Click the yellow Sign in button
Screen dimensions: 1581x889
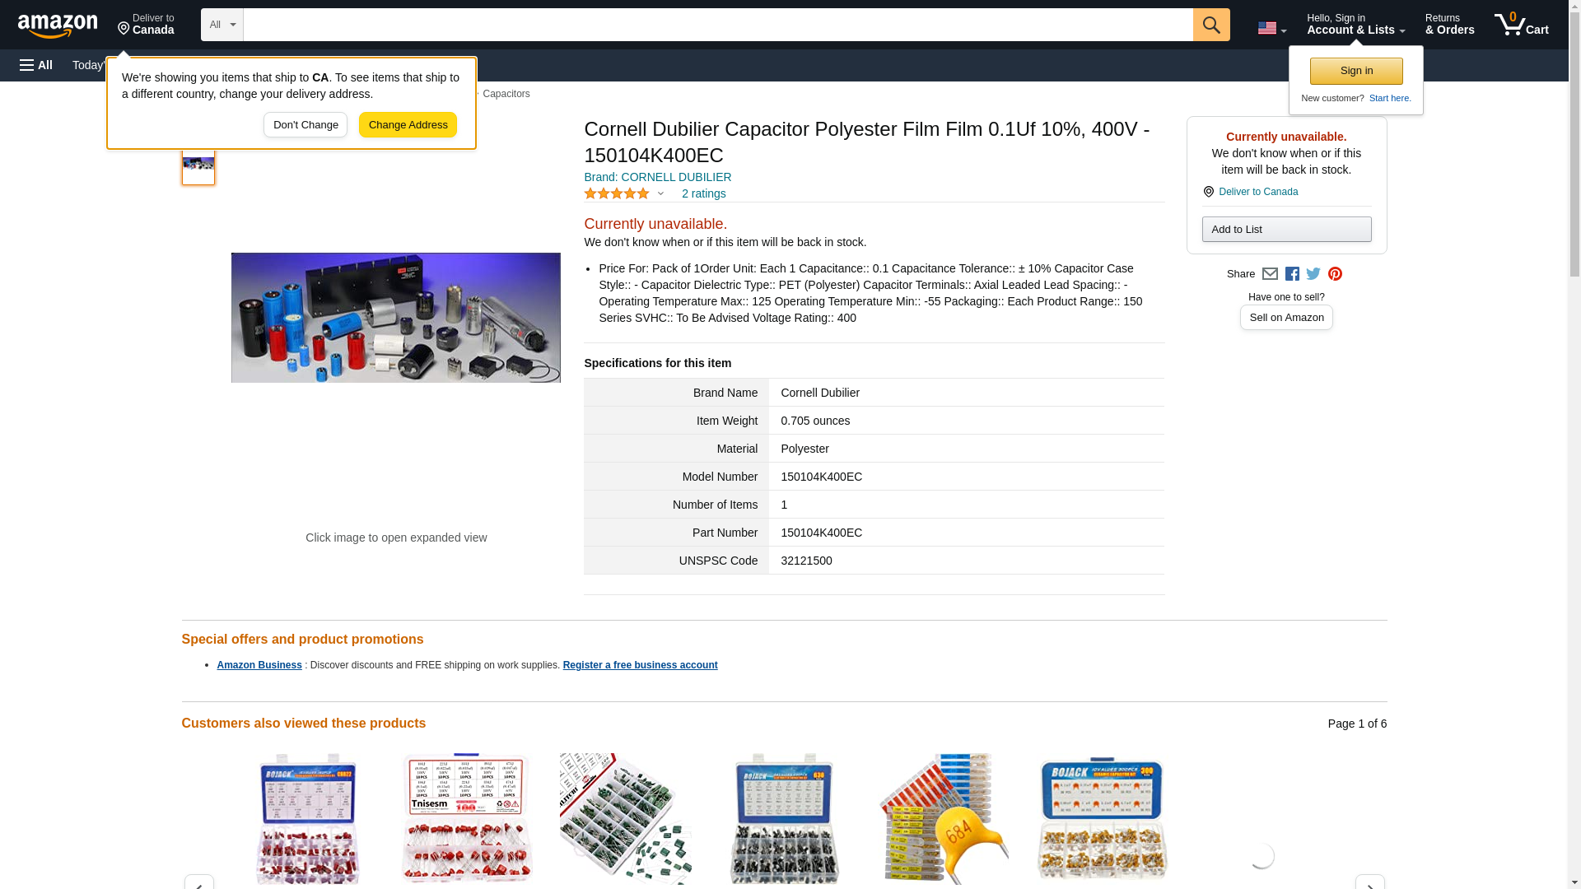point(1356,71)
